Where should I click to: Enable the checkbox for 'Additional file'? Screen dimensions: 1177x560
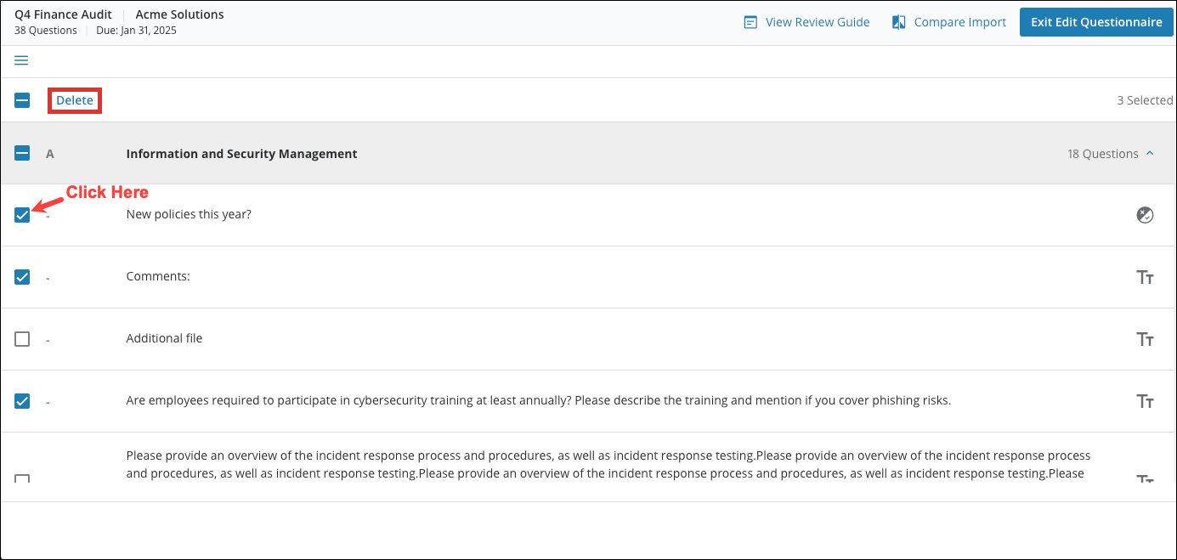(21, 338)
